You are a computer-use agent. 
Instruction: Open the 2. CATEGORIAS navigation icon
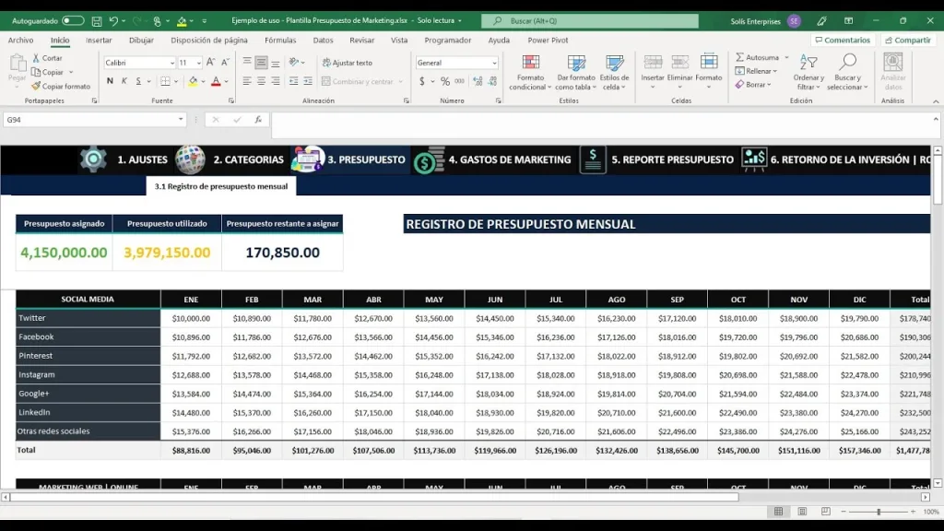coord(191,159)
